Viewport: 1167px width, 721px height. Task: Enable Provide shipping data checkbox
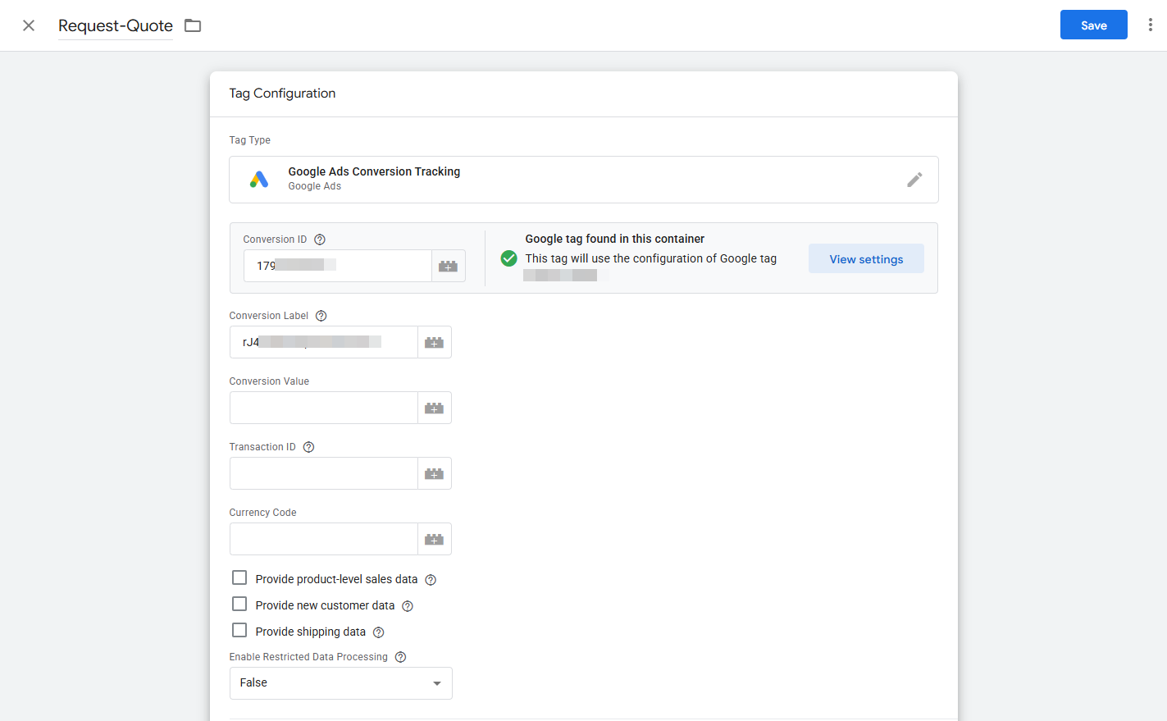pos(239,631)
